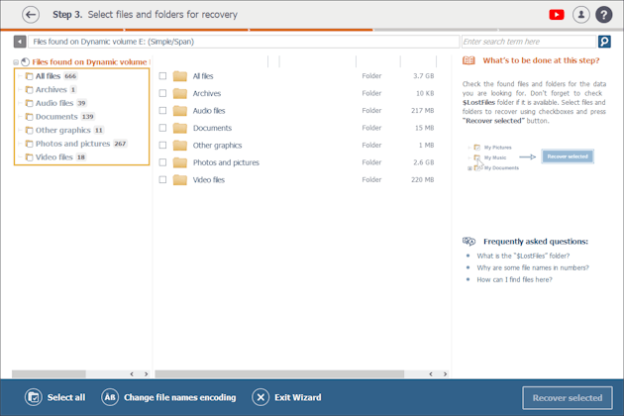
Task: Click the Exit Wizard X icon
Action: pos(260,397)
